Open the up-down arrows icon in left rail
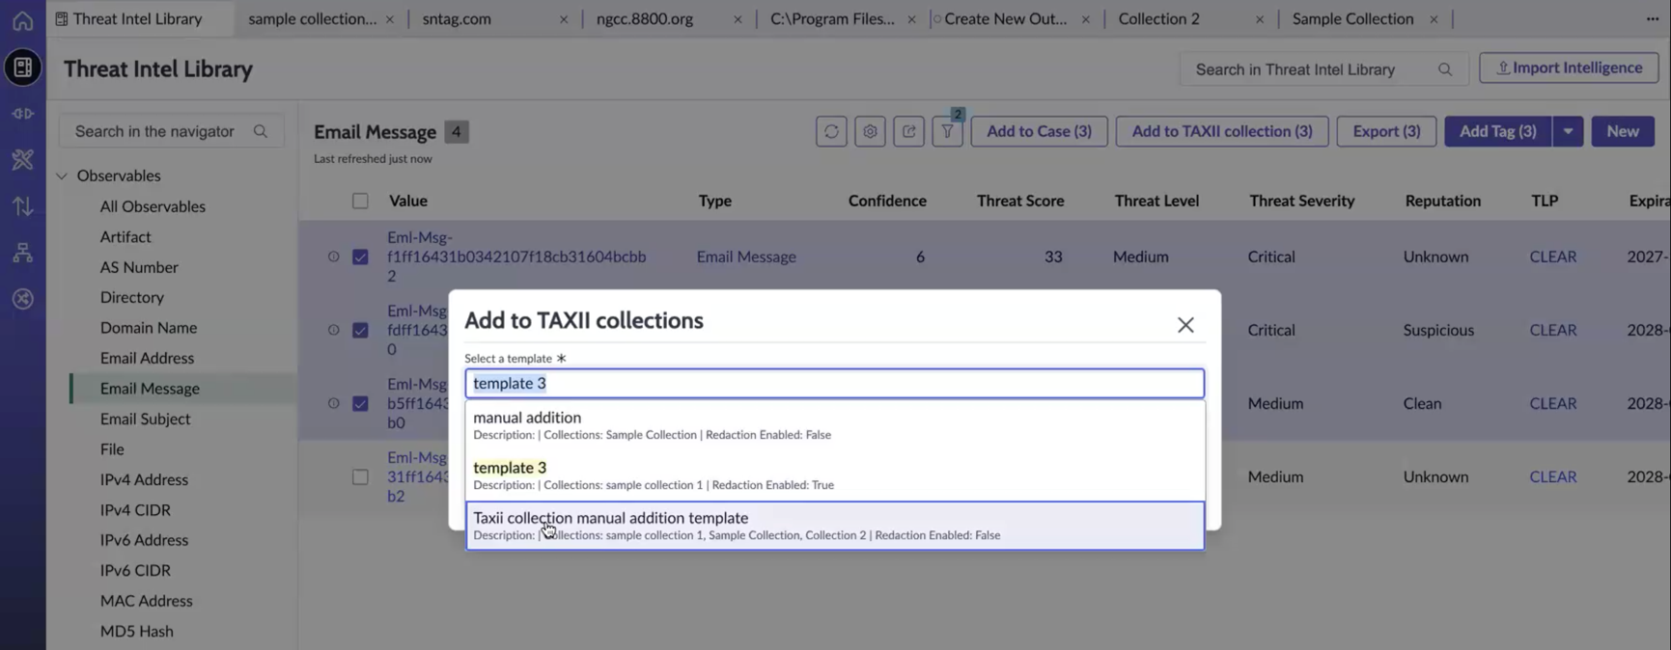Image resolution: width=1671 pixels, height=650 pixels. pos(22,205)
